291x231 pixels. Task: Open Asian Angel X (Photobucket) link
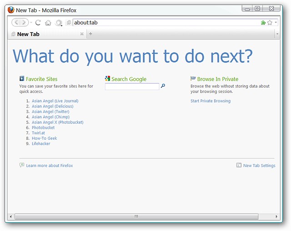pyautogui.click(x=58, y=122)
